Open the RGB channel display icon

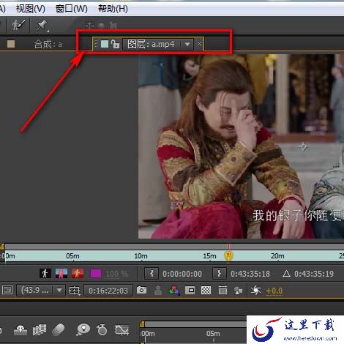pyautogui.click(x=174, y=291)
